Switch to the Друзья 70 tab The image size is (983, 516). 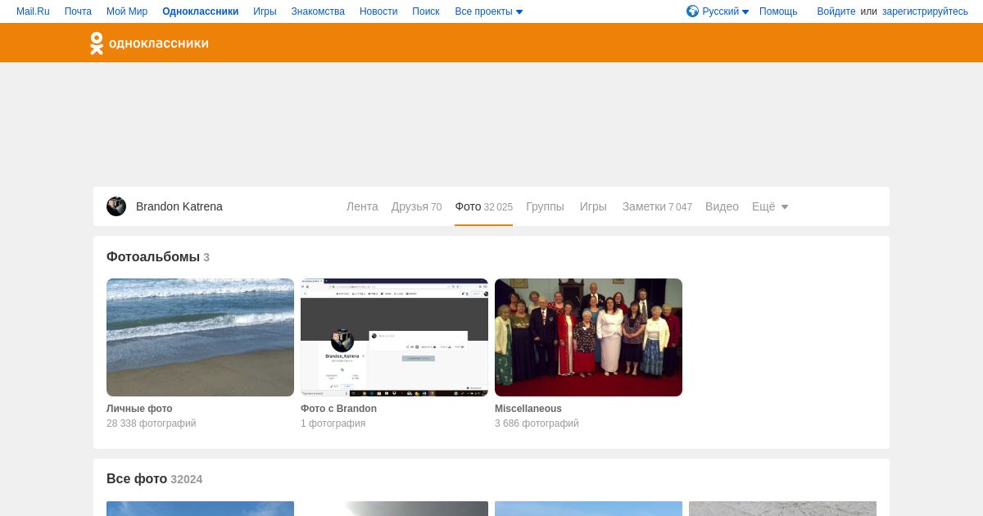[x=416, y=206]
